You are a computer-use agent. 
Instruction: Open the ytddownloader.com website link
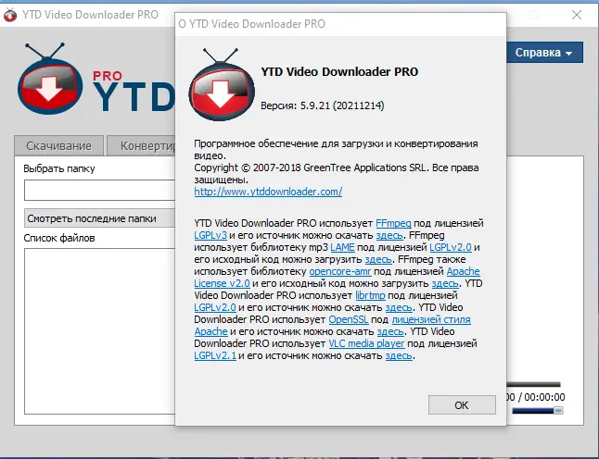pyautogui.click(x=268, y=192)
